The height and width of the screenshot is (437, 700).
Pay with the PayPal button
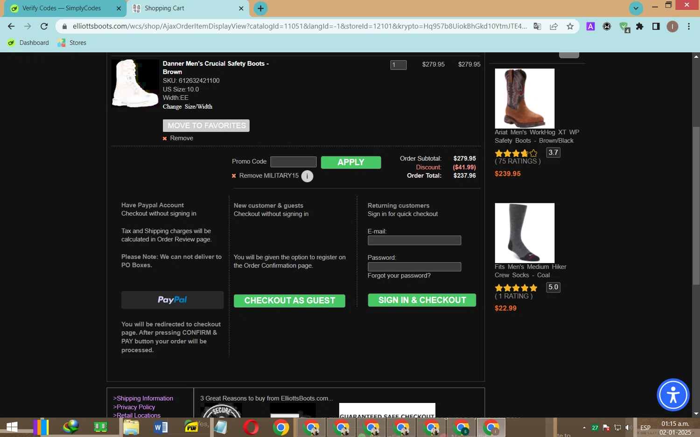172,300
